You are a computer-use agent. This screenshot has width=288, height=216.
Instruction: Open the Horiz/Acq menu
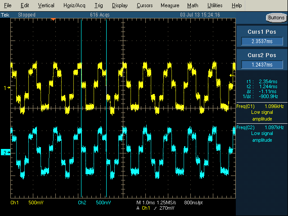[74, 5]
